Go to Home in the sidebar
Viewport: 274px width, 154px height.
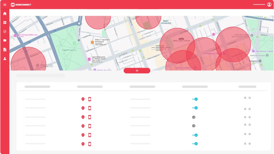point(5,13)
